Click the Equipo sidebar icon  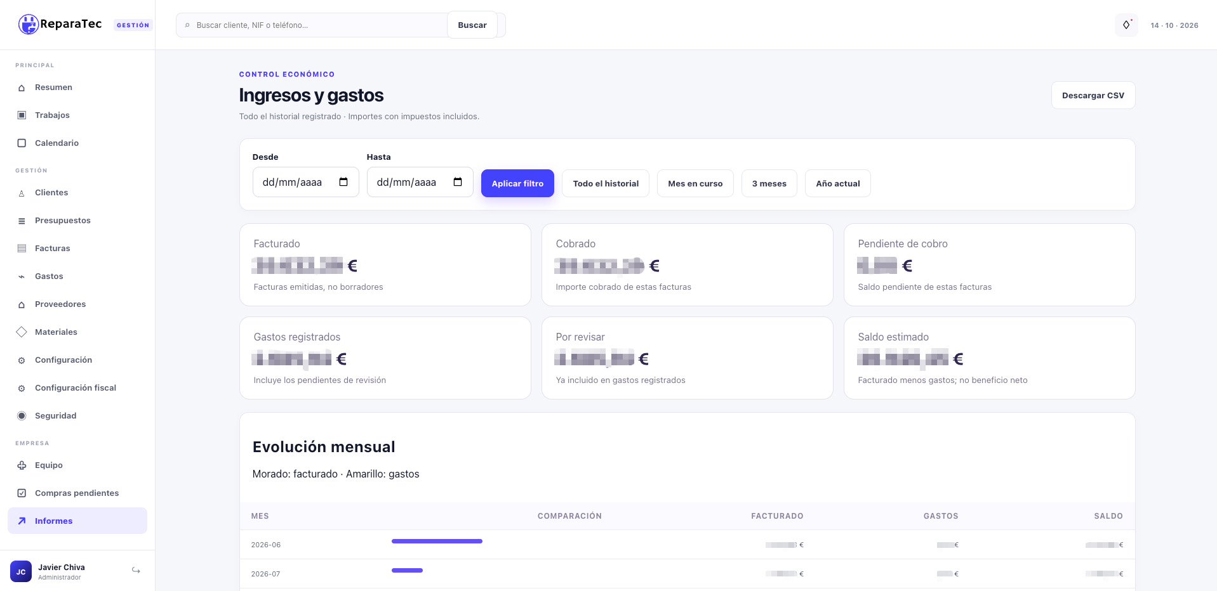(x=22, y=465)
